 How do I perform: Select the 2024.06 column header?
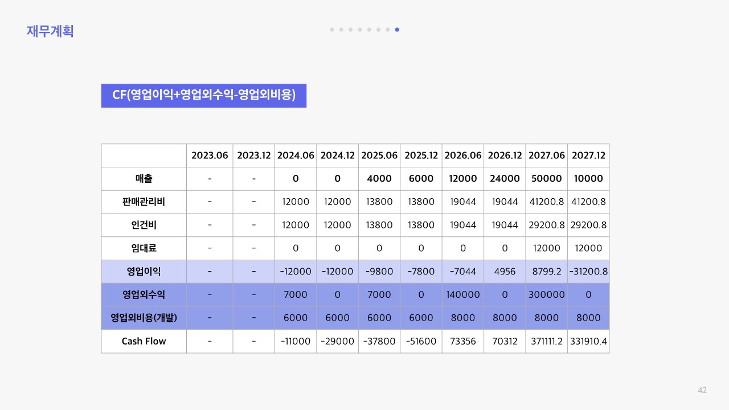[x=296, y=155]
